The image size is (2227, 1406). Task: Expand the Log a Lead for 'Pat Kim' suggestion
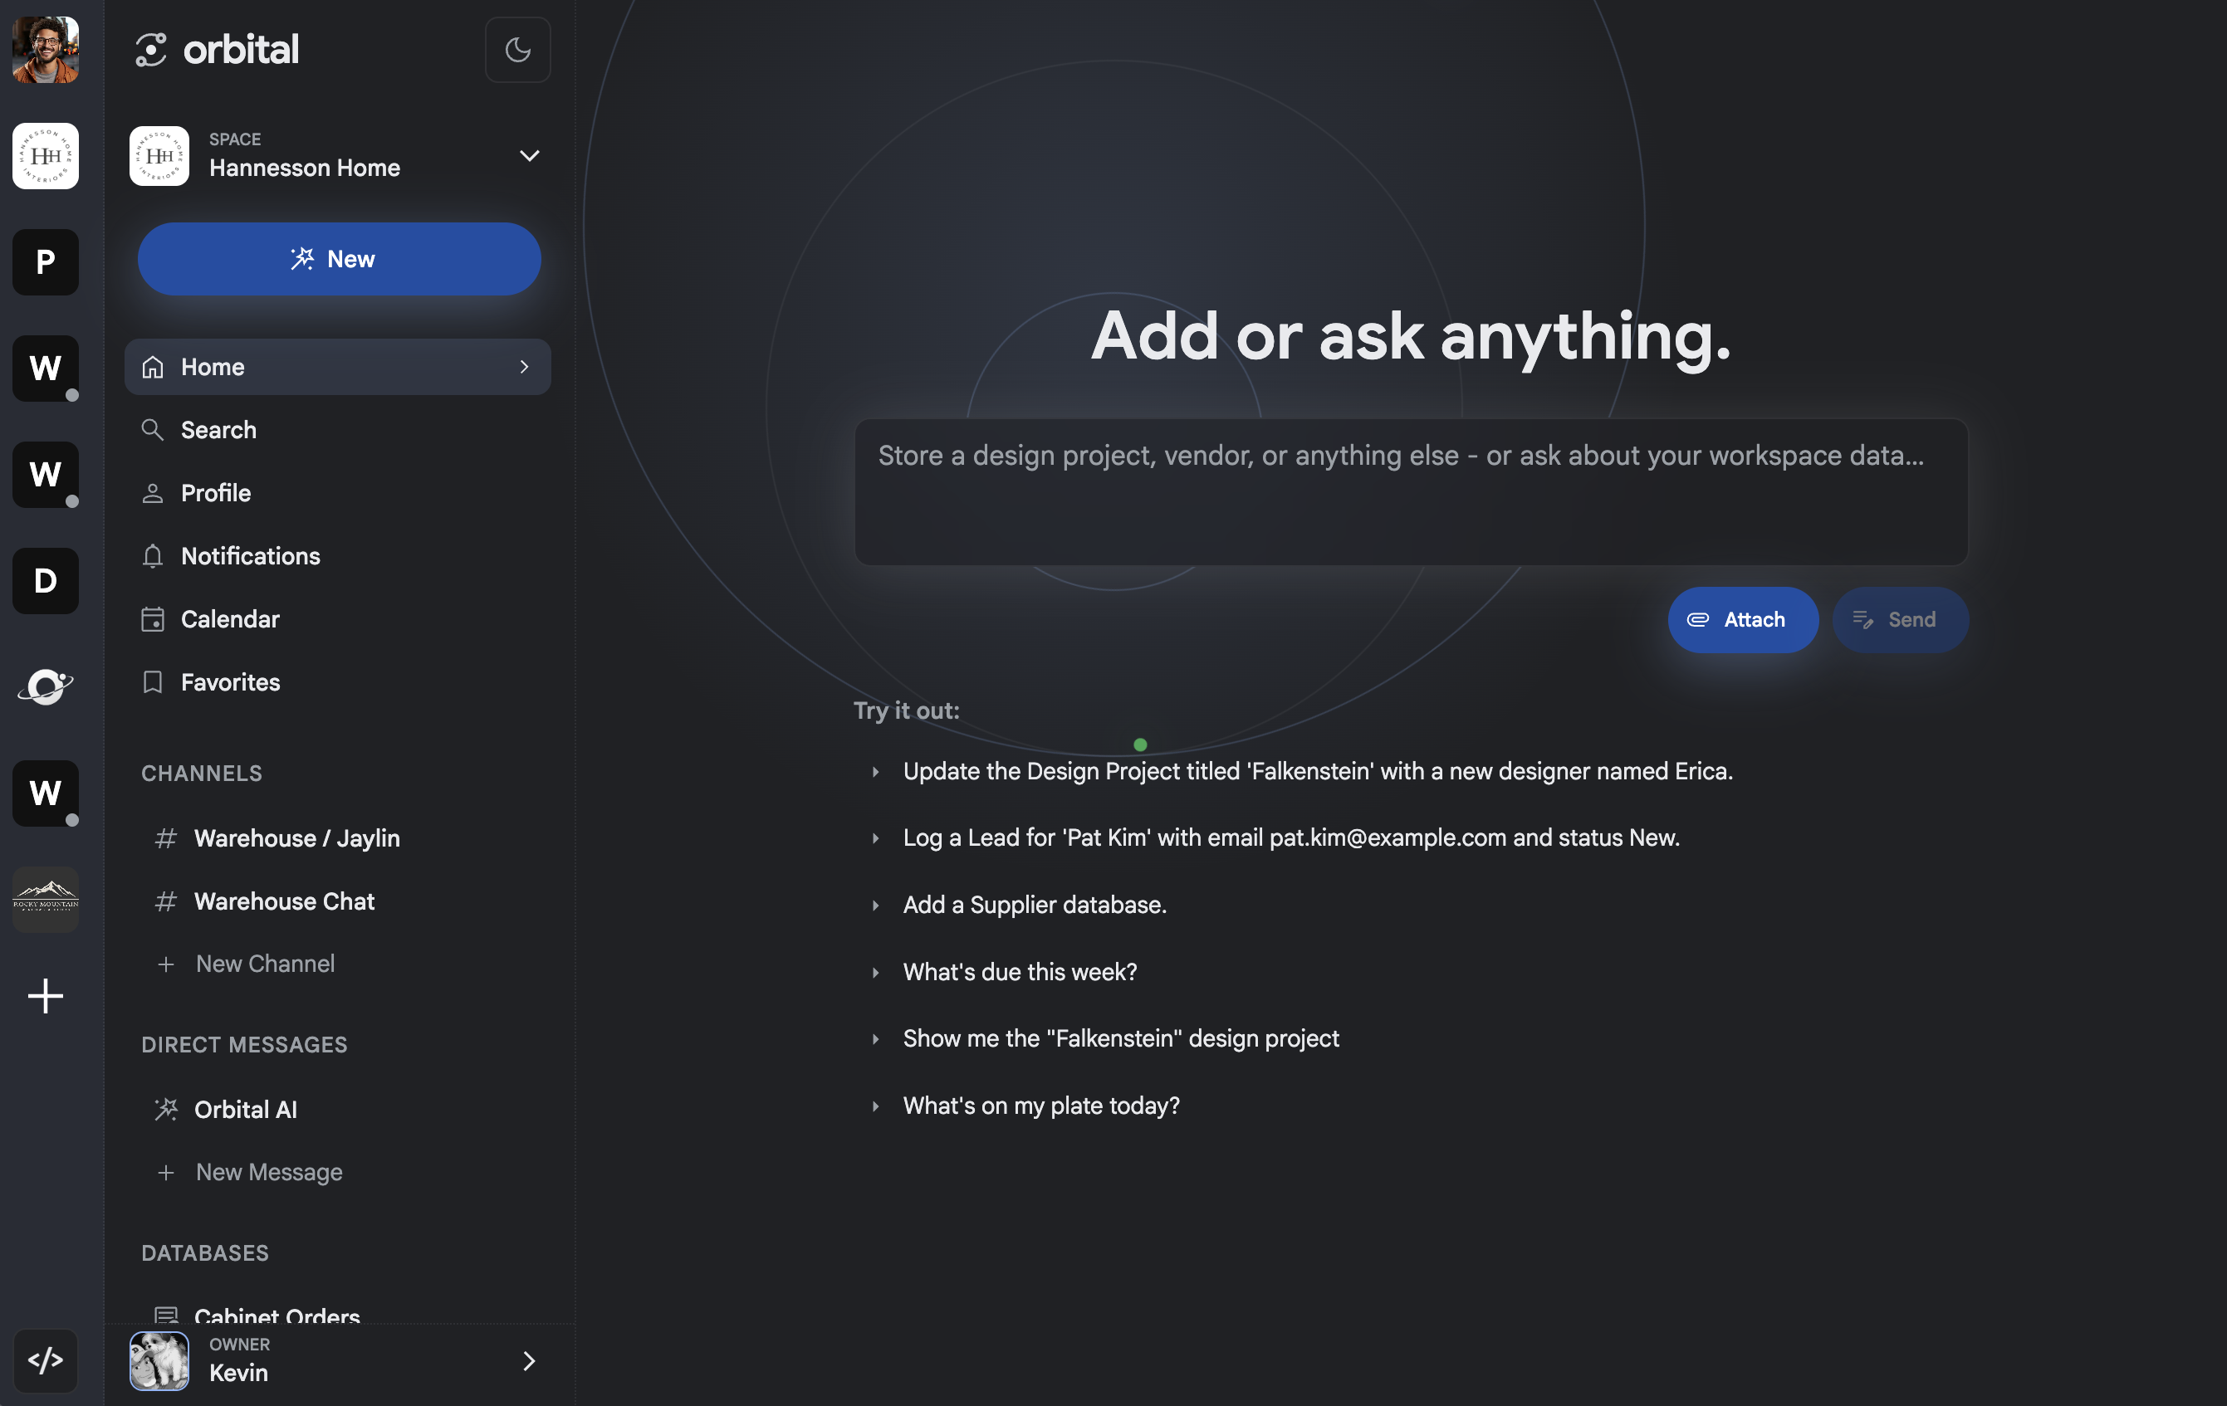coord(876,838)
